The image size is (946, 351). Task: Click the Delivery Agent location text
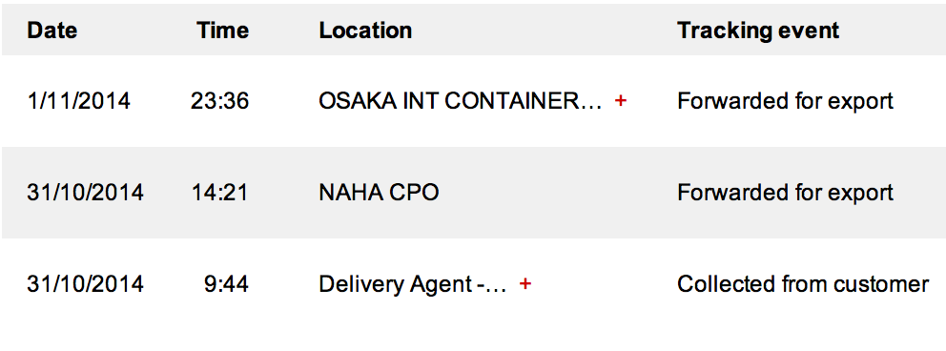point(413,284)
